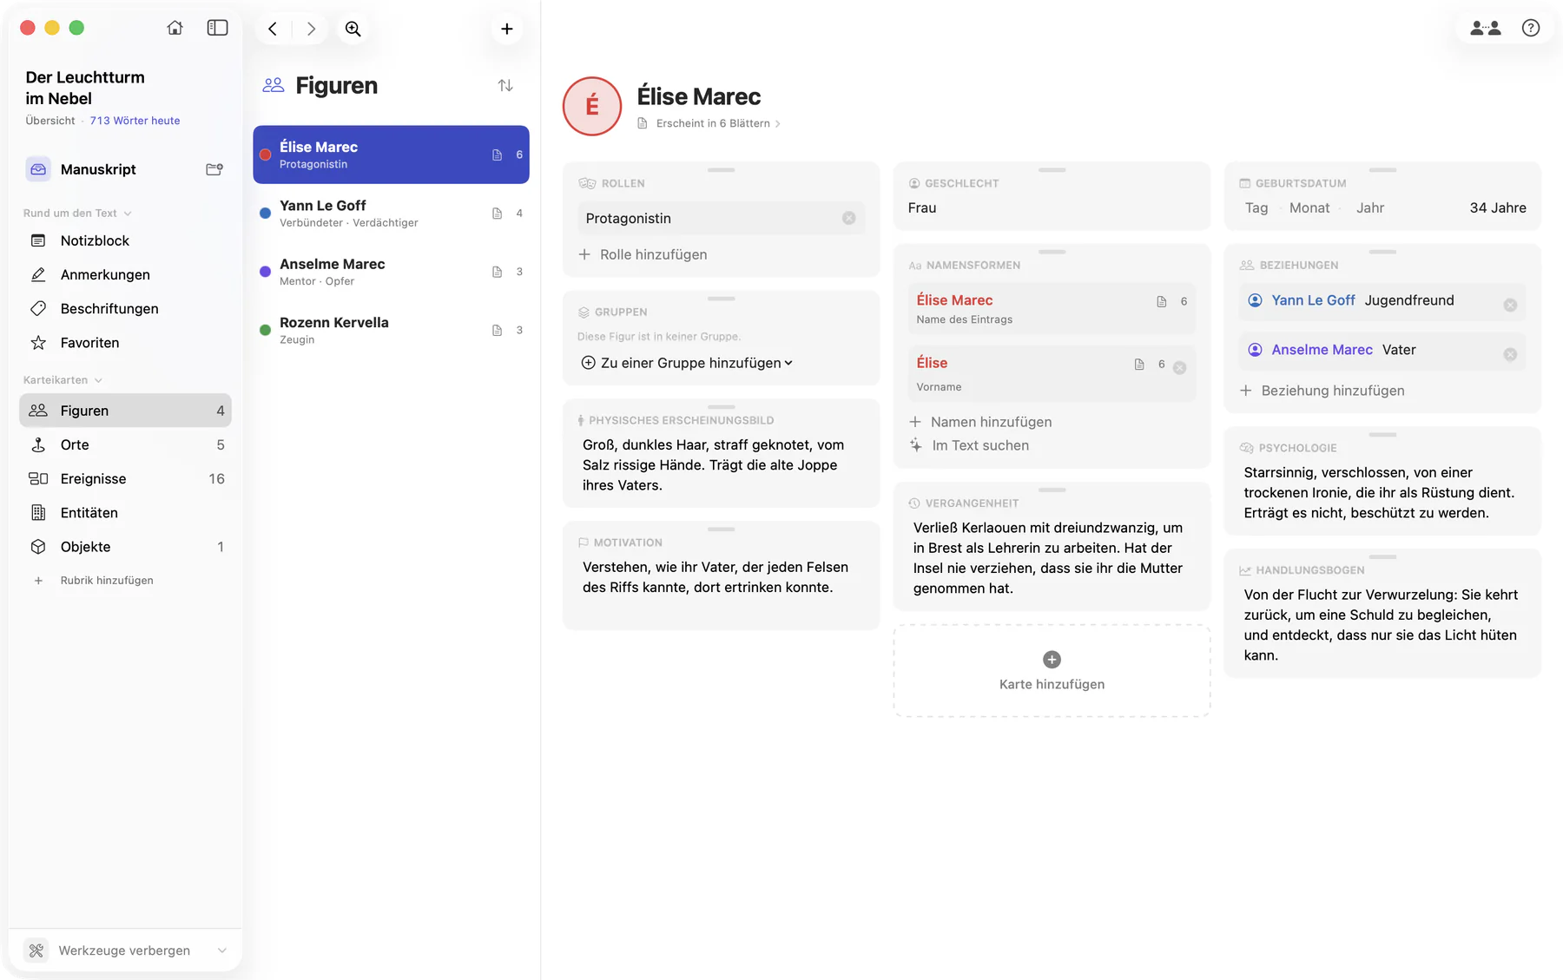The width and height of the screenshot is (1563, 980).
Task: Remove Yann Le Goff relationship
Action: [x=1510, y=305]
